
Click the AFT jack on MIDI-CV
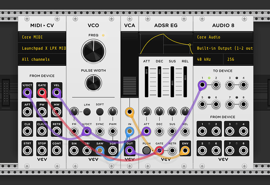[x=27, y=112]
